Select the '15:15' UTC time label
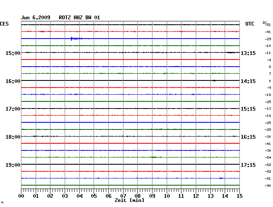 click(x=248, y=109)
